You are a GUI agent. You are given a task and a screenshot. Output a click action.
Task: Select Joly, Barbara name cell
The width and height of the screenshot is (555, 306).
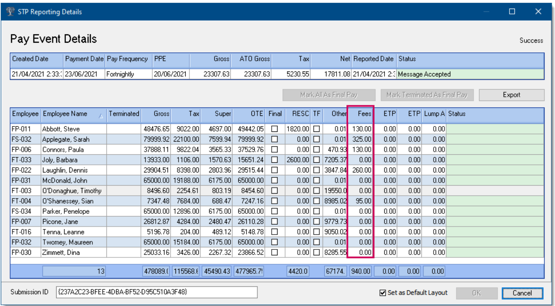[74, 160]
